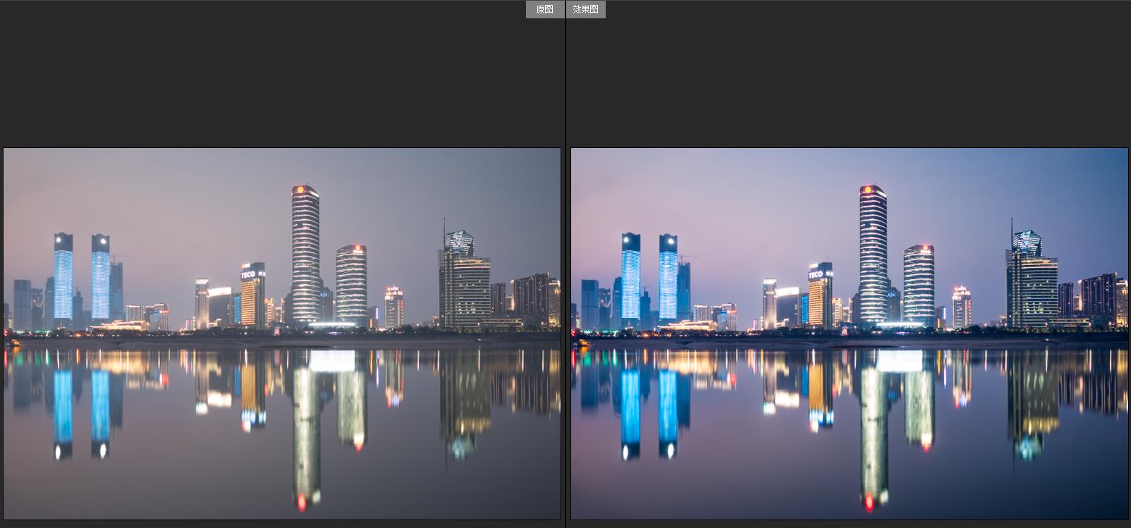
Task: Select the 效果图 tab label
Action: 585,9
